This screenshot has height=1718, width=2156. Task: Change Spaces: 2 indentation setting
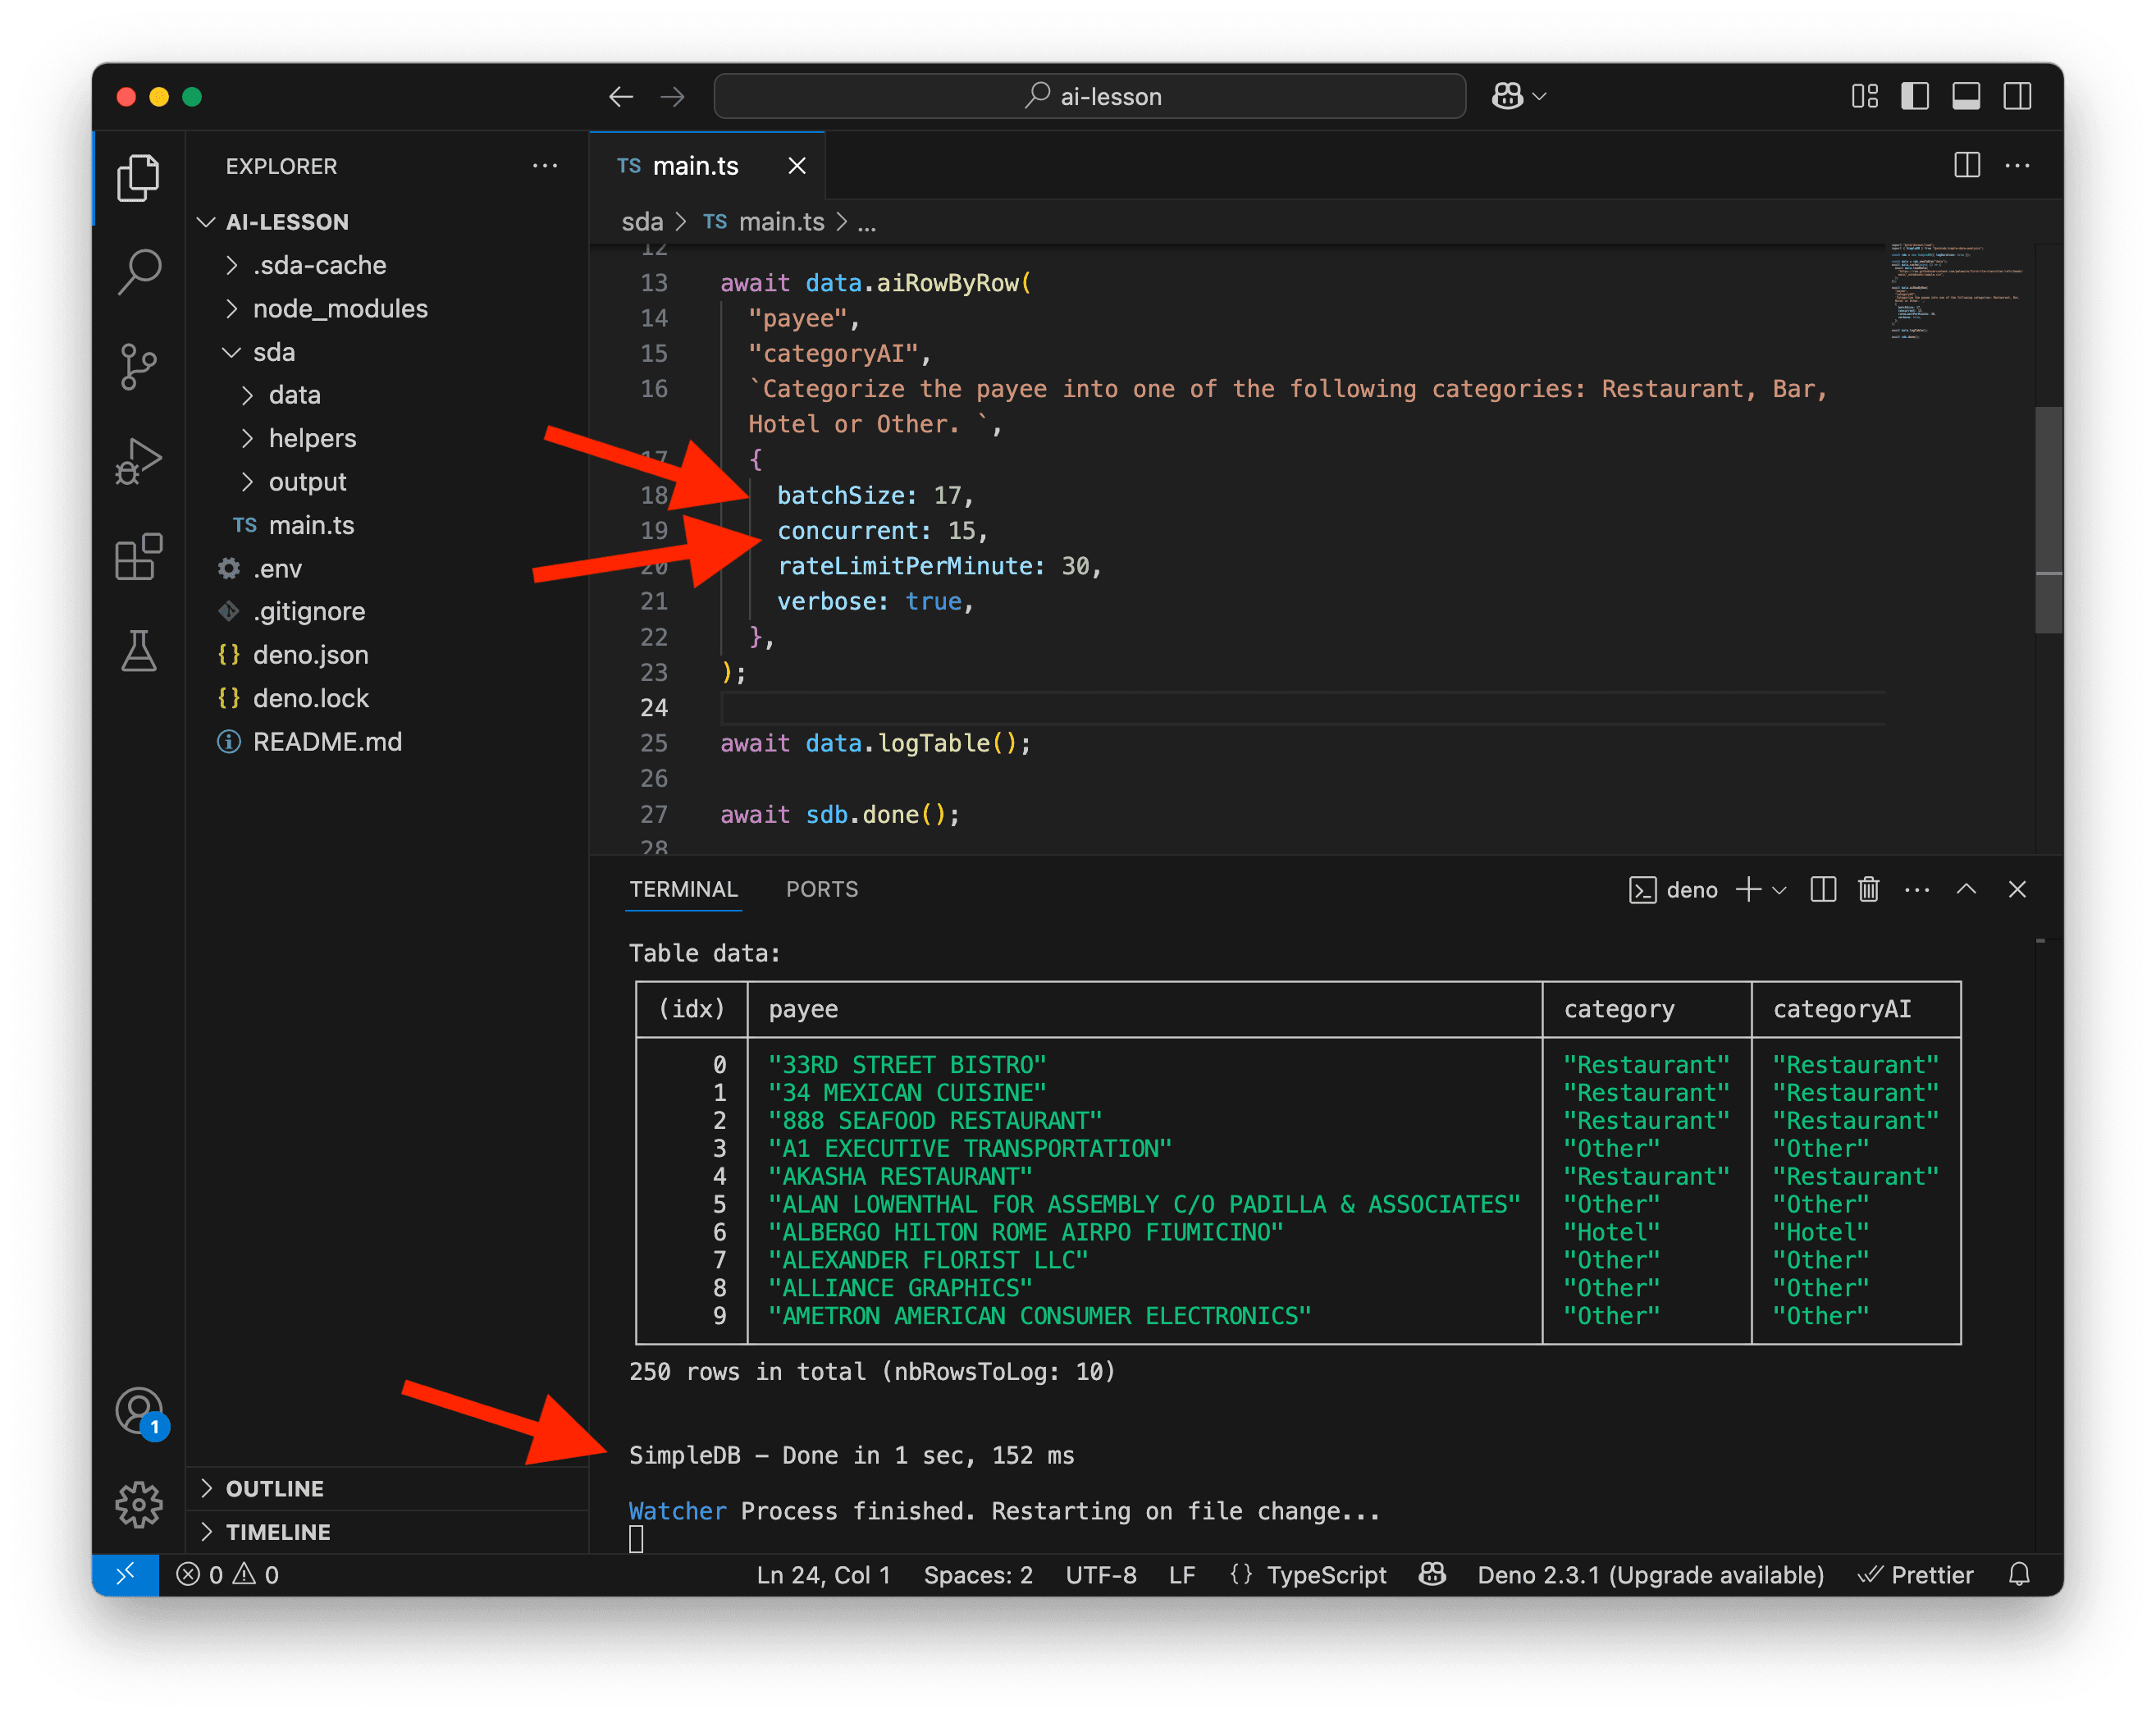click(x=977, y=1574)
